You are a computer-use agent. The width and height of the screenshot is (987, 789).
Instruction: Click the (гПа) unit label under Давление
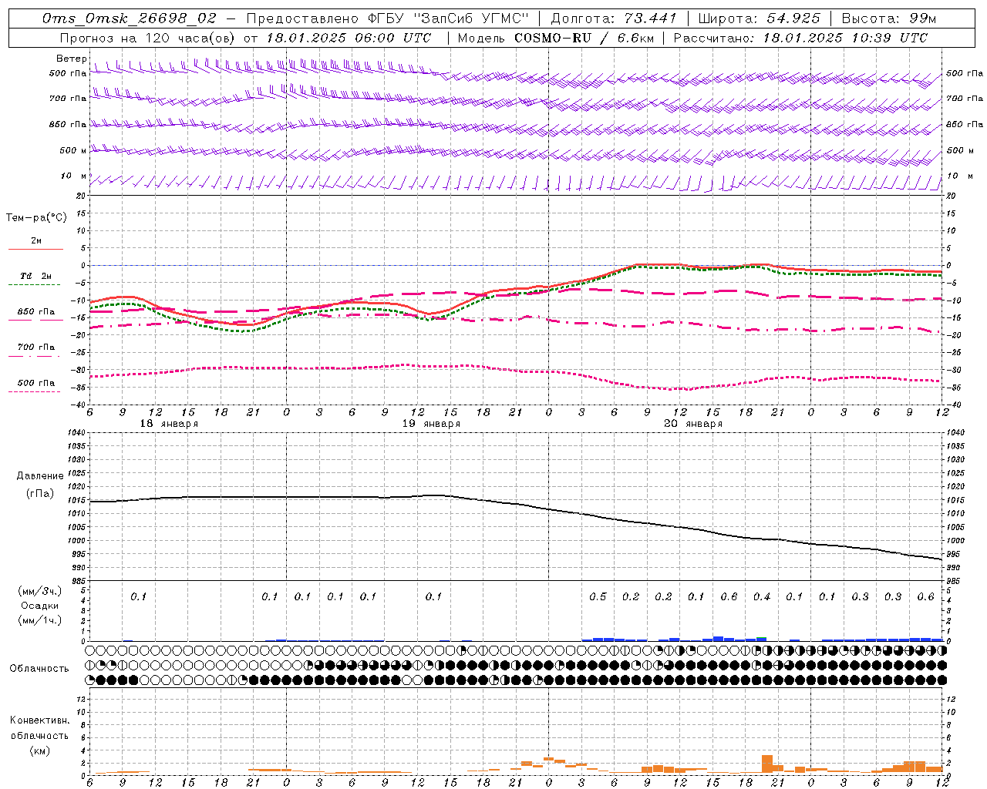pos(40,493)
